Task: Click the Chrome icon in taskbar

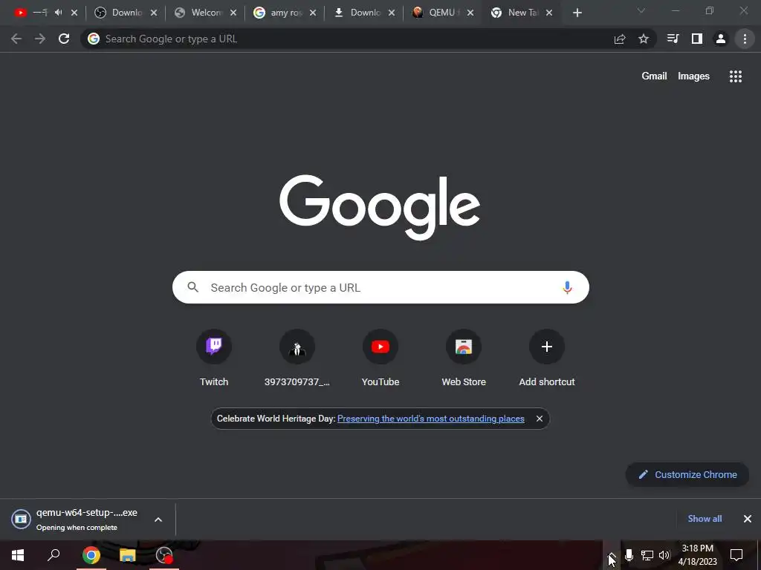Action: click(91, 555)
